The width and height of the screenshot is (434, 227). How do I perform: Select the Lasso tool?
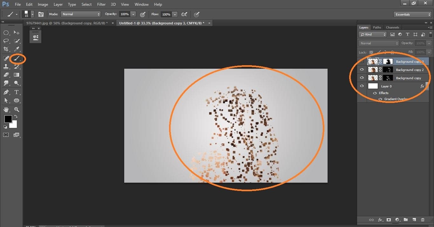6,41
